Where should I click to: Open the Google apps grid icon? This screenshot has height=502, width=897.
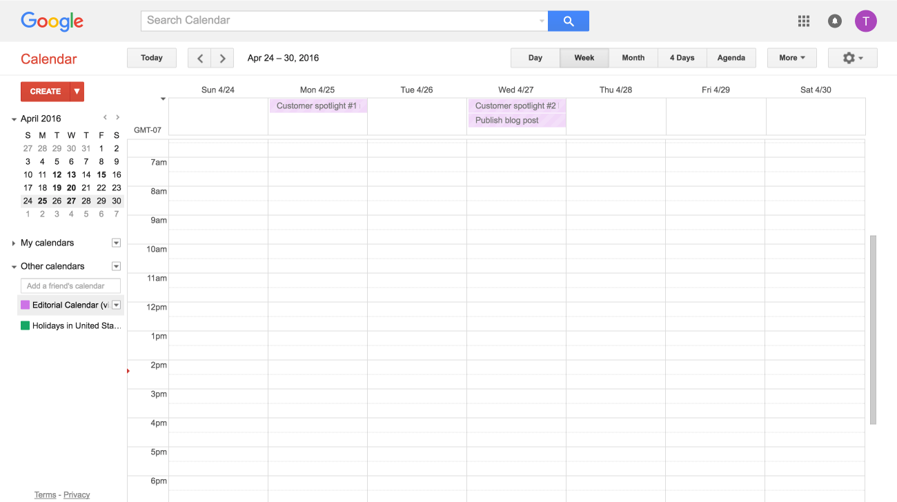pos(803,21)
